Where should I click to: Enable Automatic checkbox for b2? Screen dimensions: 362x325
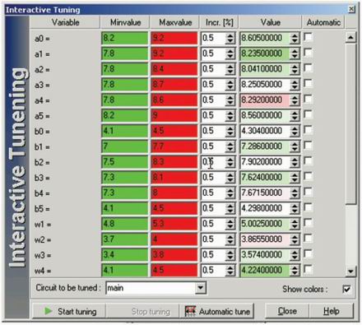(309, 161)
